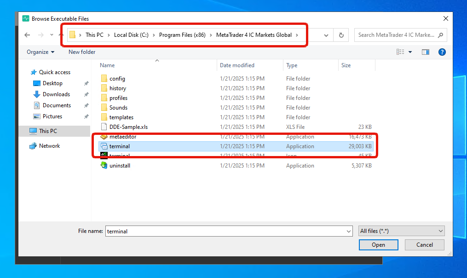The image size is (467, 278).
Task: Select Local Disk (C:) breadcrumb
Action: pos(131,35)
